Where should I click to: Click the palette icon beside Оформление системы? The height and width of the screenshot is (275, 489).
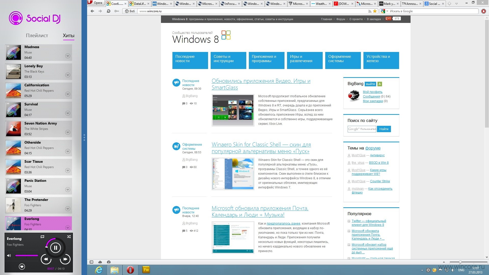tap(176, 146)
